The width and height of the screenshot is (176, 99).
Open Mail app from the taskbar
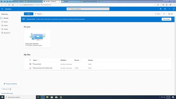pyautogui.click(x=56, y=97)
